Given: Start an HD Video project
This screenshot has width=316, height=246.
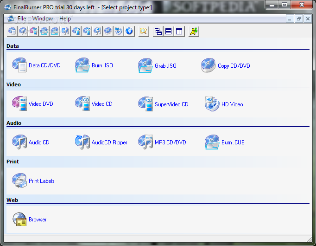Looking at the screenshot, I should click(x=224, y=104).
